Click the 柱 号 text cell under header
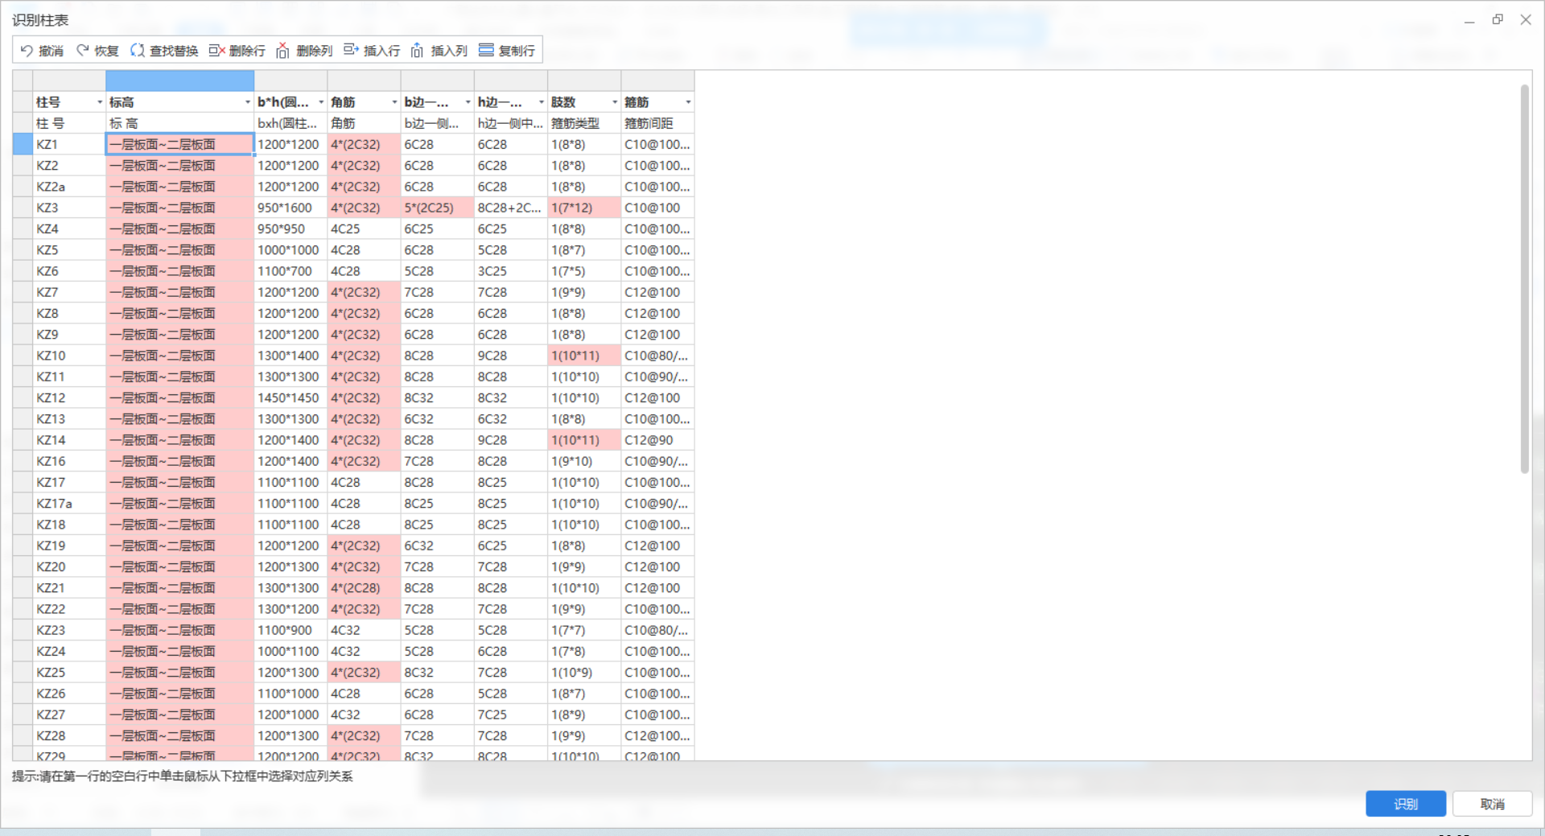This screenshot has width=1545, height=836. pyautogui.click(x=69, y=123)
